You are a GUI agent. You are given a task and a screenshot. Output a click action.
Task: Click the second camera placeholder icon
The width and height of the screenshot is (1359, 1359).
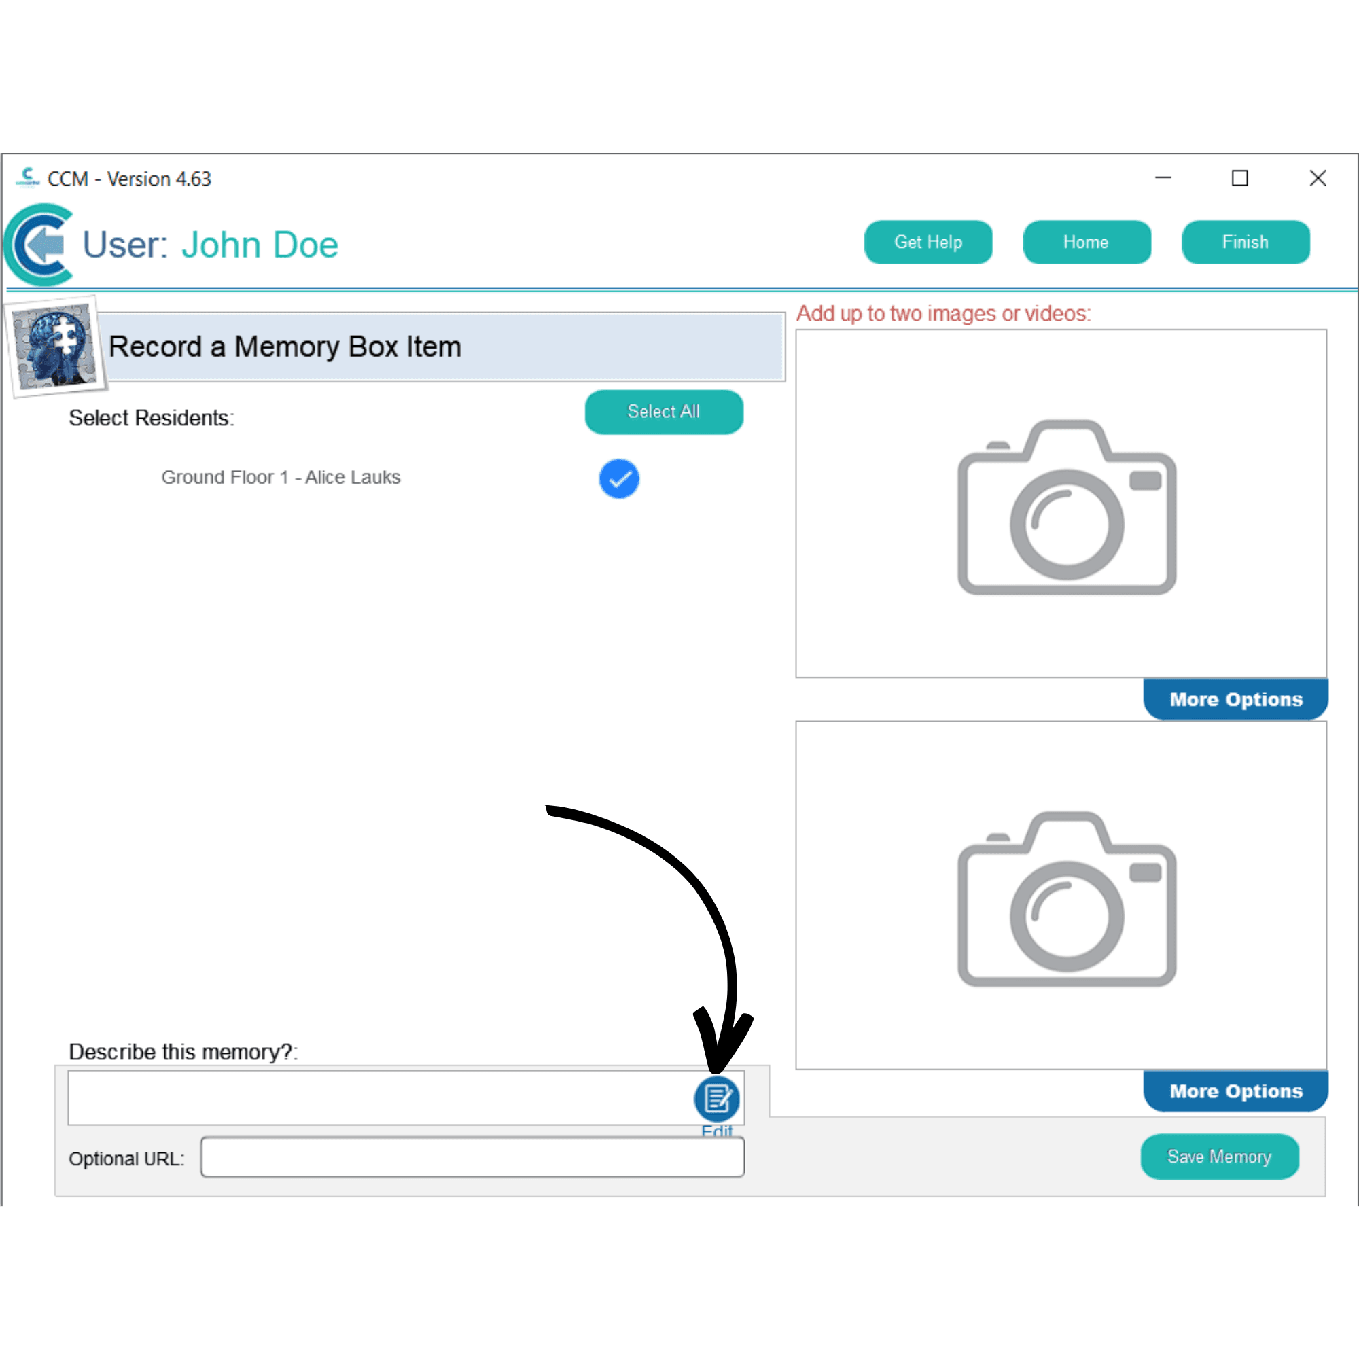point(1065,898)
